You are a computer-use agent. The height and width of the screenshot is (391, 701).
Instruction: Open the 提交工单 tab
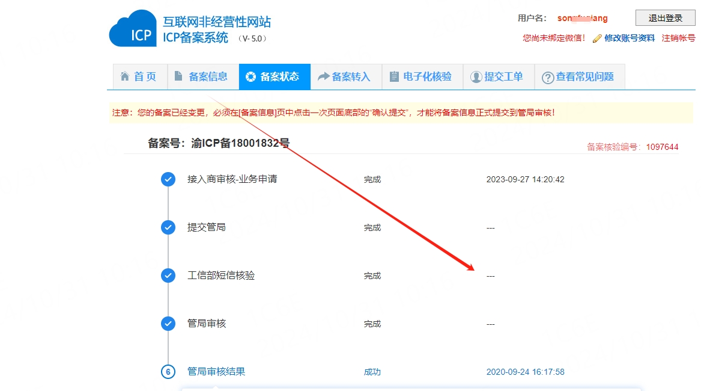(499, 76)
